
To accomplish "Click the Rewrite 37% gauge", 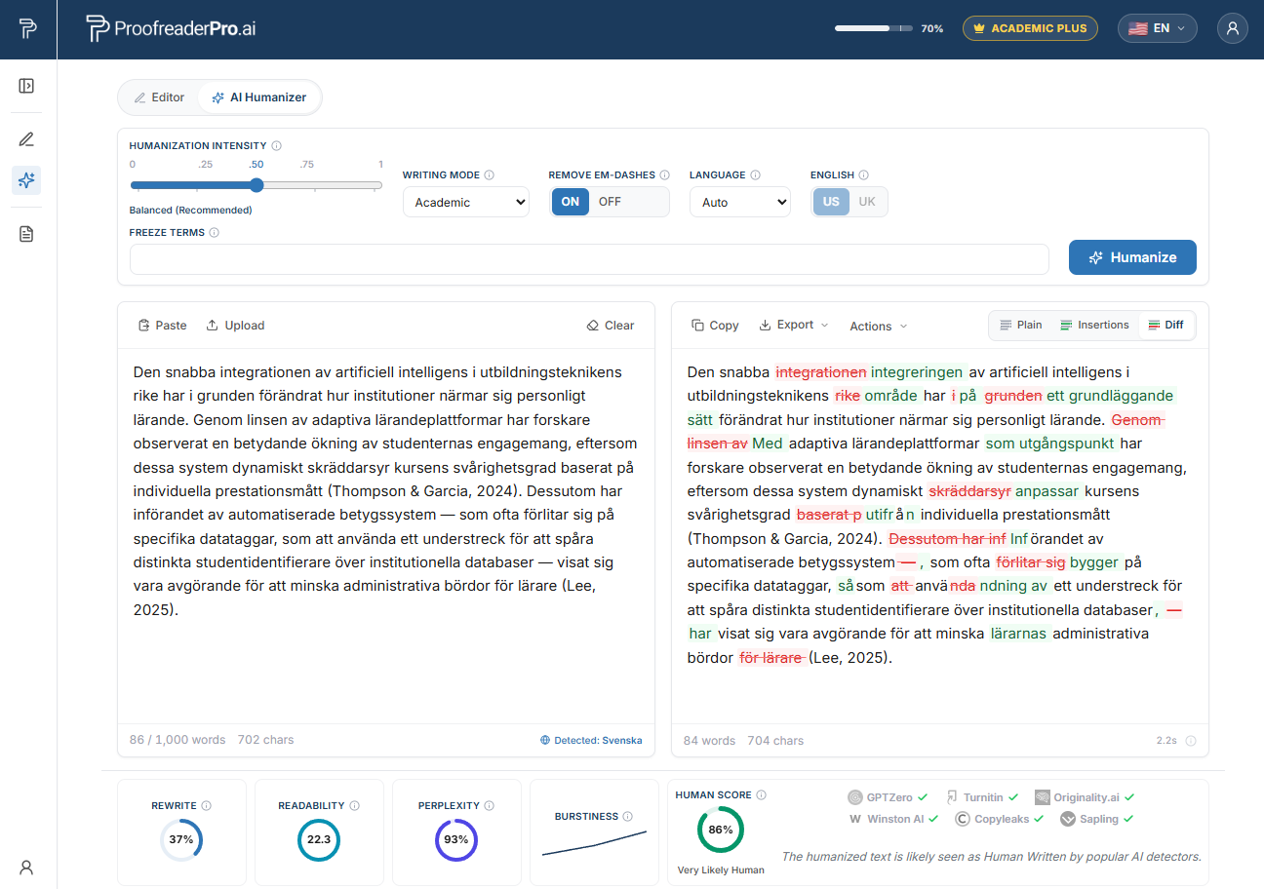I will click(181, 839).
